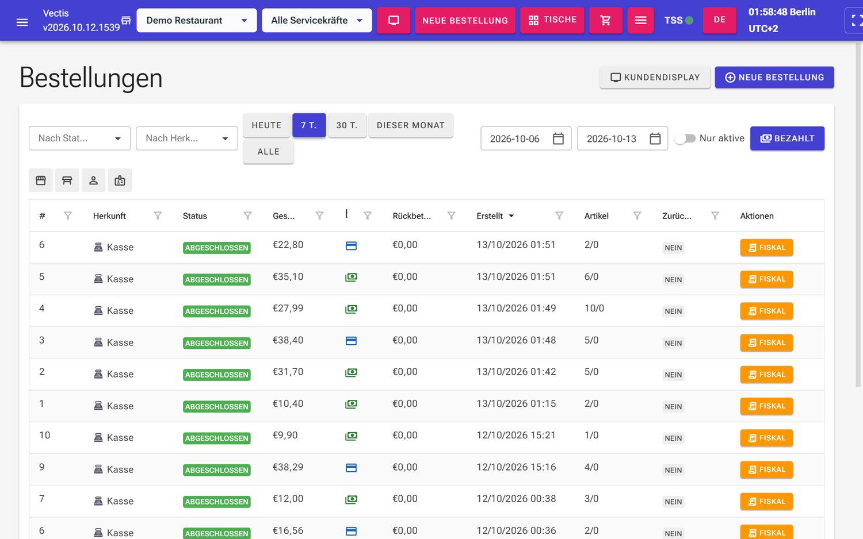863x539 pixels.
Task: Sort by Erstellt column arrow
Action: (511, 216)
